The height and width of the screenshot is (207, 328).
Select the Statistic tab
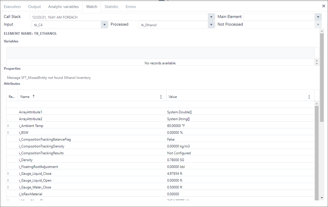point(111,6)
